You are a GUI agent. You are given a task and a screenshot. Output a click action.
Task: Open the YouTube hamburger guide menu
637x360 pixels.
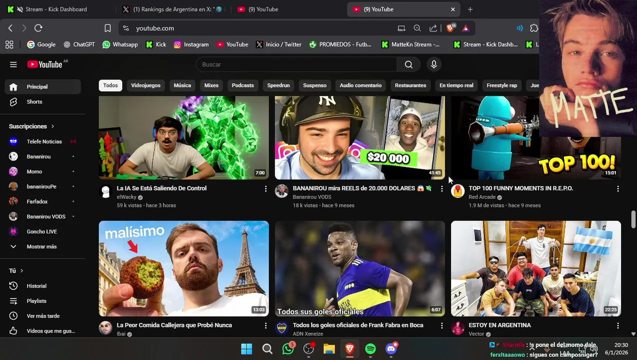coord(13,64)
